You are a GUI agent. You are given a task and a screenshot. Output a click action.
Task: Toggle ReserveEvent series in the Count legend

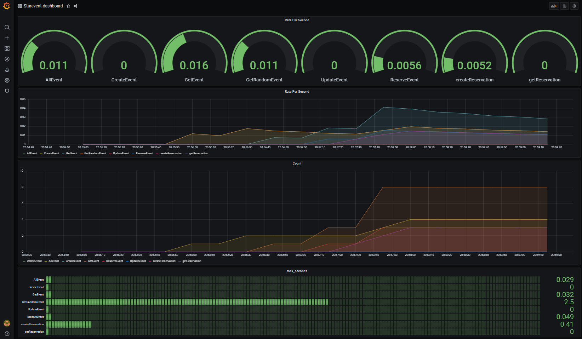115,261
